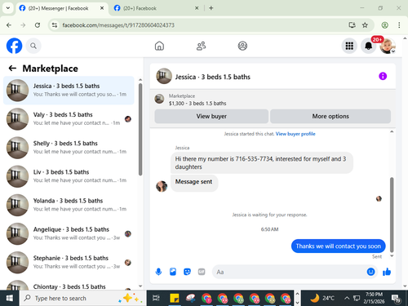Switch to the Messenger | Facebook tab

coord(61,8)
